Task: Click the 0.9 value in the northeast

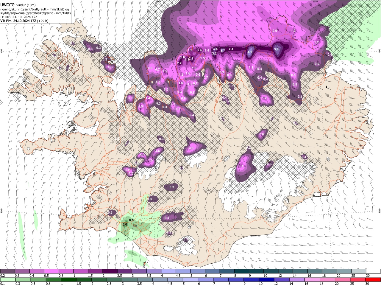Action: click(x=275, y=31)
